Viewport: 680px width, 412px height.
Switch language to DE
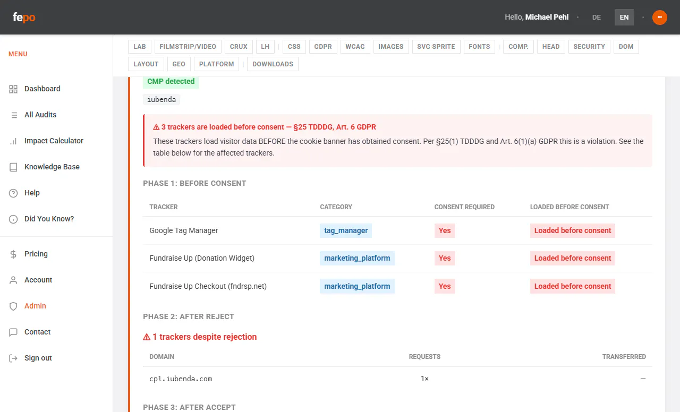click(597, 18)
